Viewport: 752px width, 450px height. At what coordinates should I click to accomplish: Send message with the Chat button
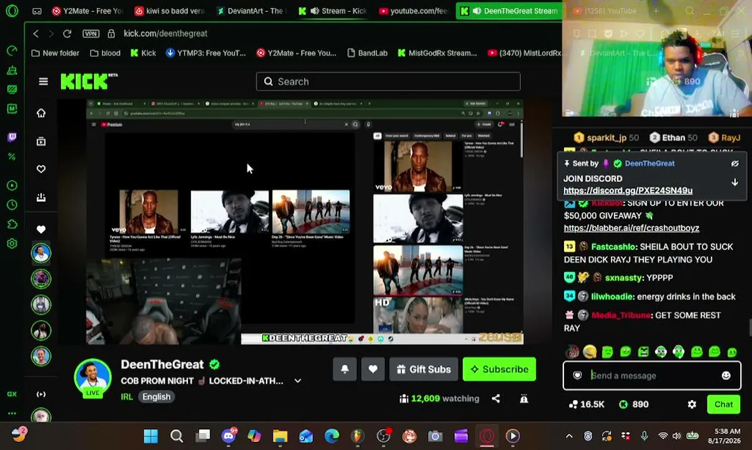pos(724,404)
